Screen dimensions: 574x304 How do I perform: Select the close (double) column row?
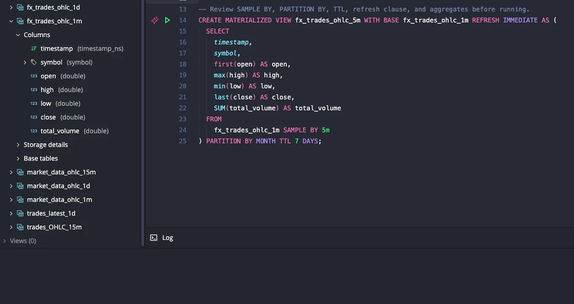70,117
